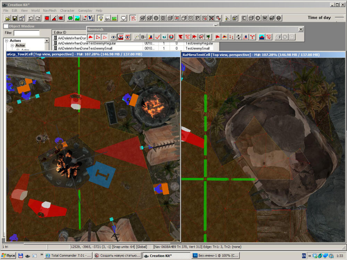Switch to Total Commander taskbar button
The width and height of the screenshot is (347, 260).
coord(68,255)
